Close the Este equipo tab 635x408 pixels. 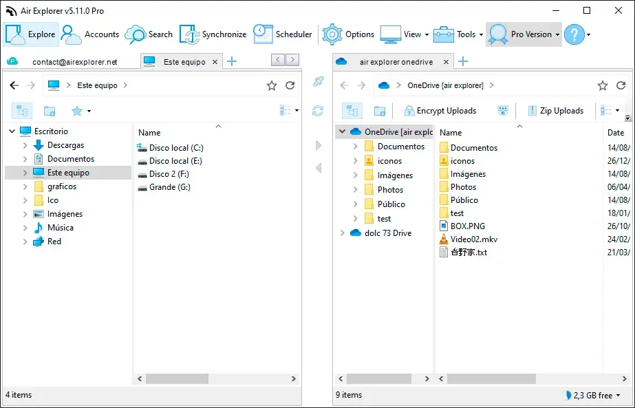(x=215, y=62)
